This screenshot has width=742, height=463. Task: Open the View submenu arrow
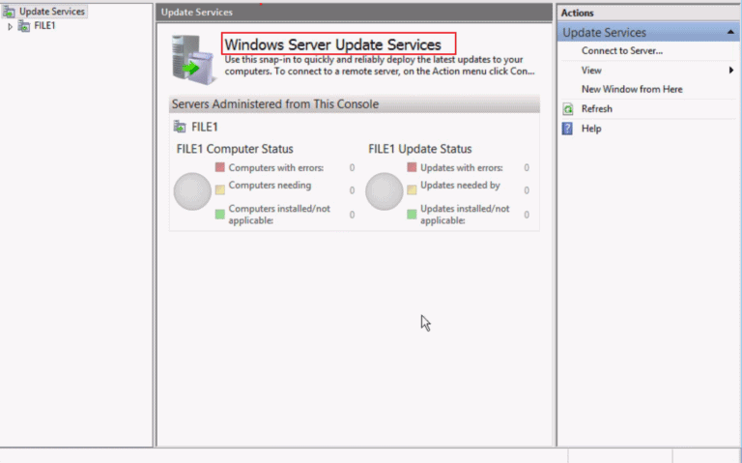[730, 71]
